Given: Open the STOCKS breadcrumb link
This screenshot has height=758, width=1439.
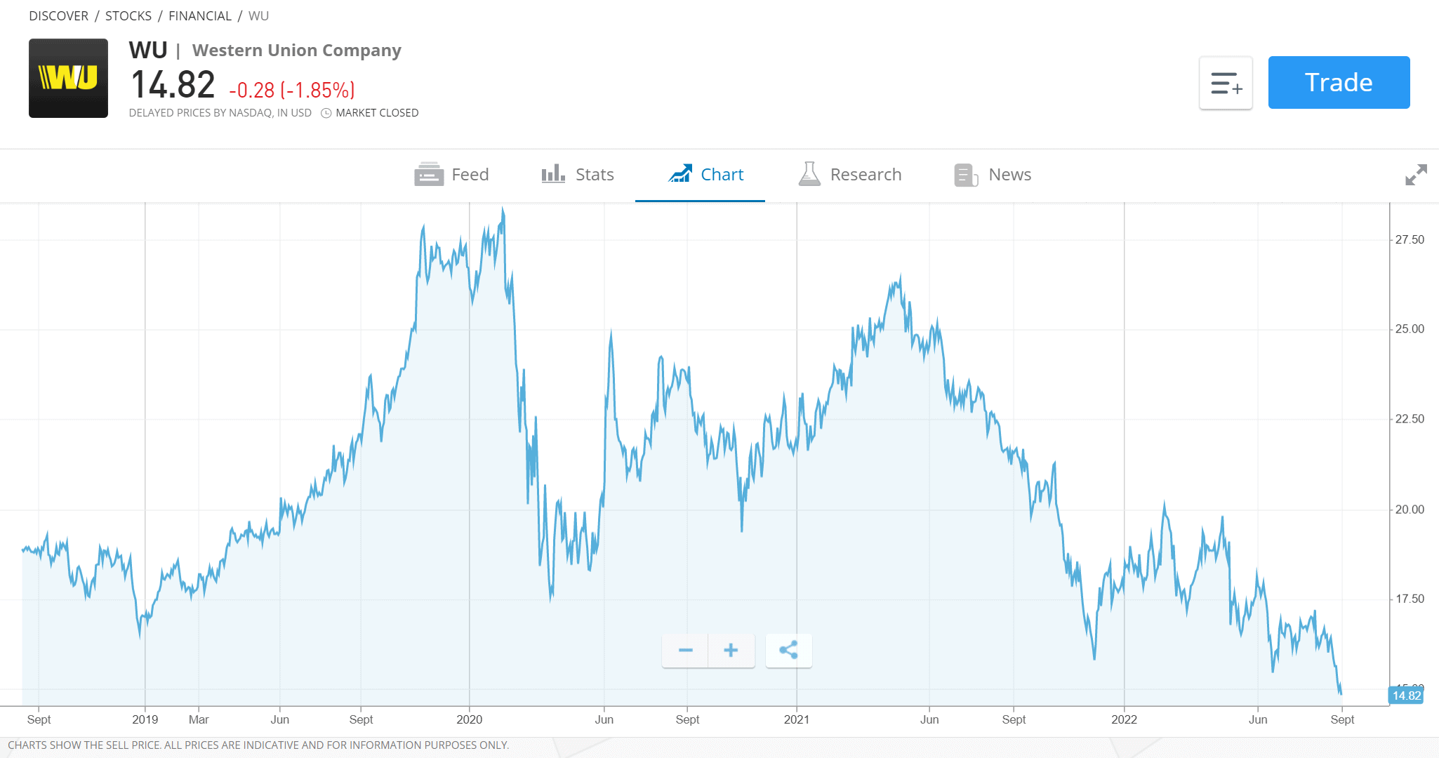Looking at the screenshot, I should pyautogui.click(x=128, y=15).
